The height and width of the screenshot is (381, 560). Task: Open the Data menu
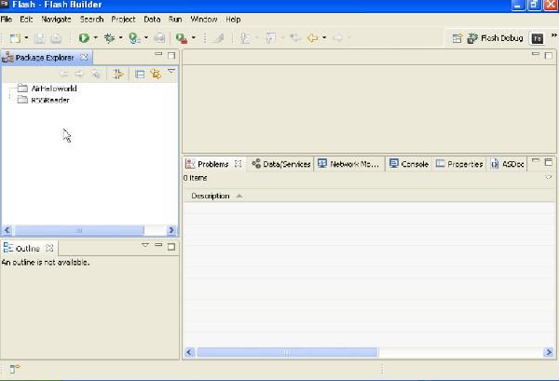pyautogui.click(x=152, y=20)
